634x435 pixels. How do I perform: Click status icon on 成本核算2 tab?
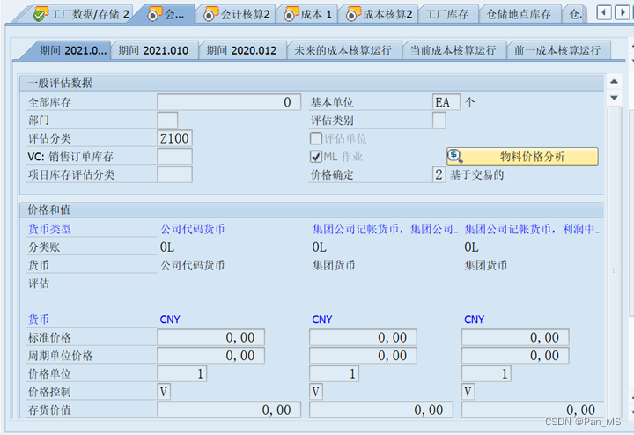coord(351,15)
